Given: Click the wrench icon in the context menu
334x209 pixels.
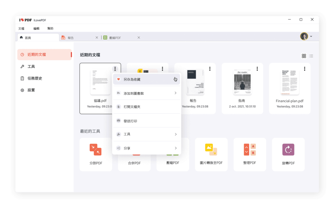Looking at the screenshot, I should click(x=119, y=134).
